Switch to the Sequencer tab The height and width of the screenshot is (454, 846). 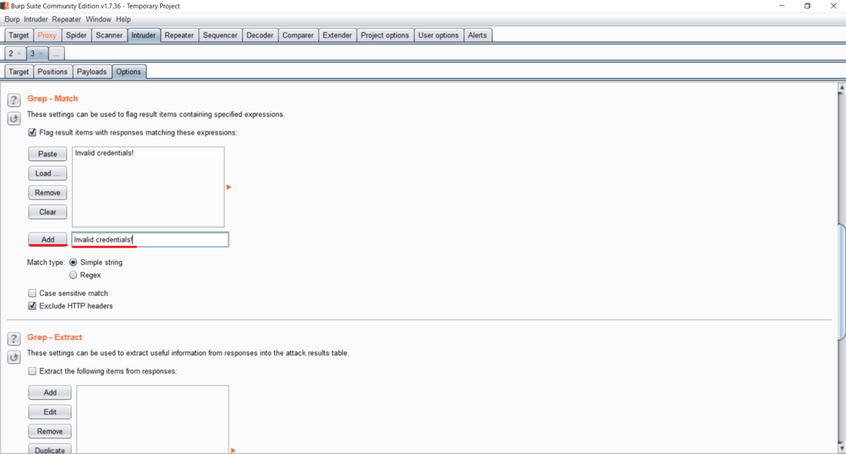(220, 35)
